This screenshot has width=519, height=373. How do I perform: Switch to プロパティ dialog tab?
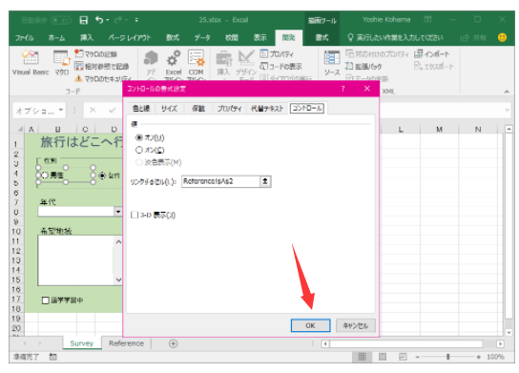(229, 108)
